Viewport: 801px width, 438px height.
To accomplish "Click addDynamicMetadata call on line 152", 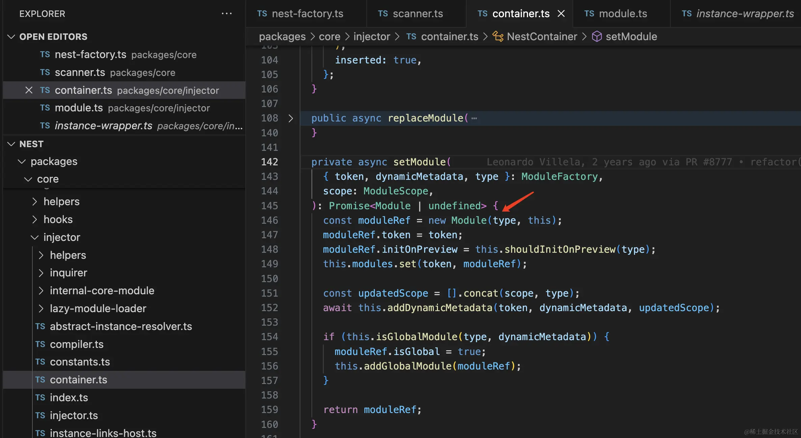I will pyautogui.click(x=440, y=308).
